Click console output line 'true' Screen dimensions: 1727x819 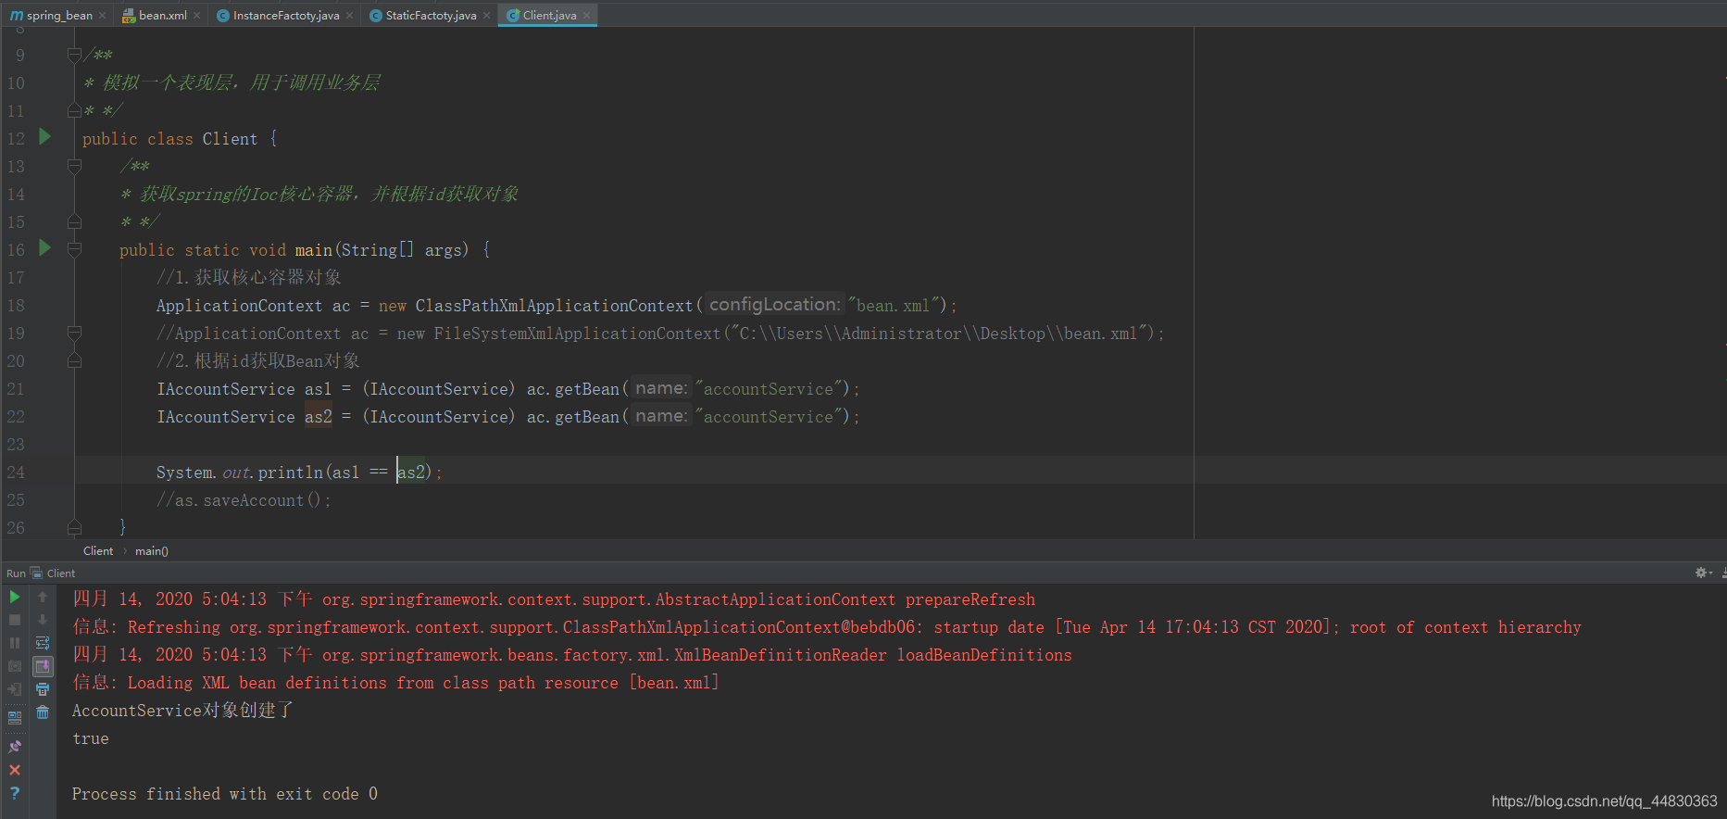91,738
